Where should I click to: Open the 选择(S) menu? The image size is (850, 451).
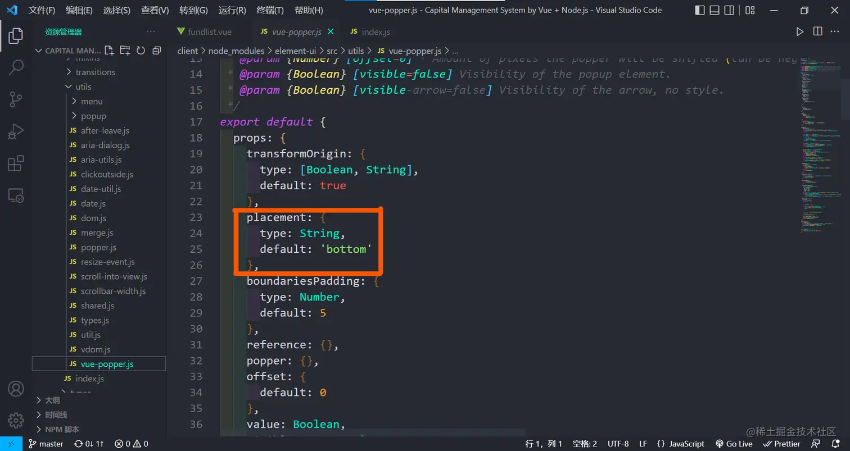tap(117, 10)
